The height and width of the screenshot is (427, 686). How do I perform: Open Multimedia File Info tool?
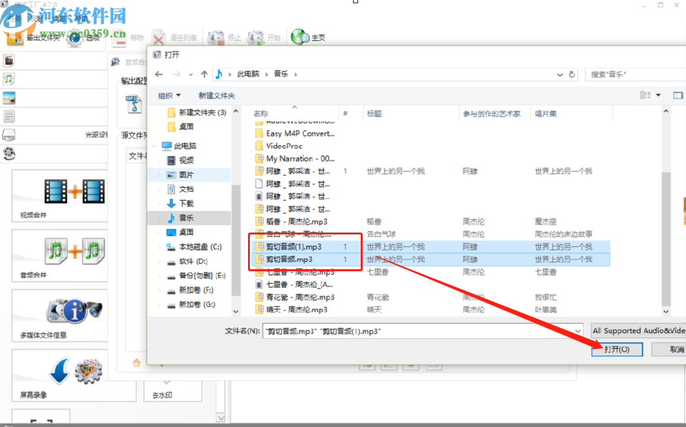[59, 316]
